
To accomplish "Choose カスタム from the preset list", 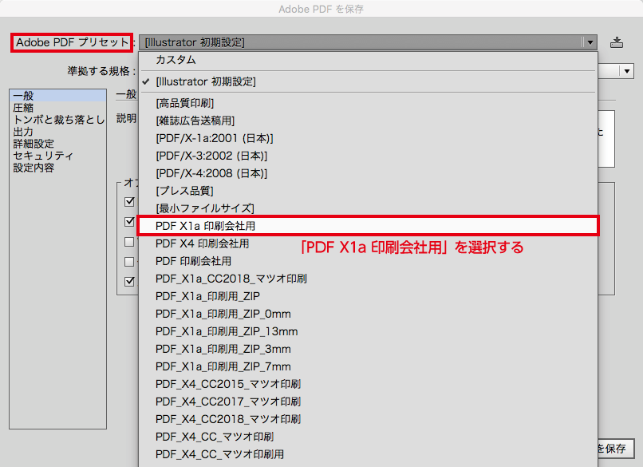I will pos(368,60).
